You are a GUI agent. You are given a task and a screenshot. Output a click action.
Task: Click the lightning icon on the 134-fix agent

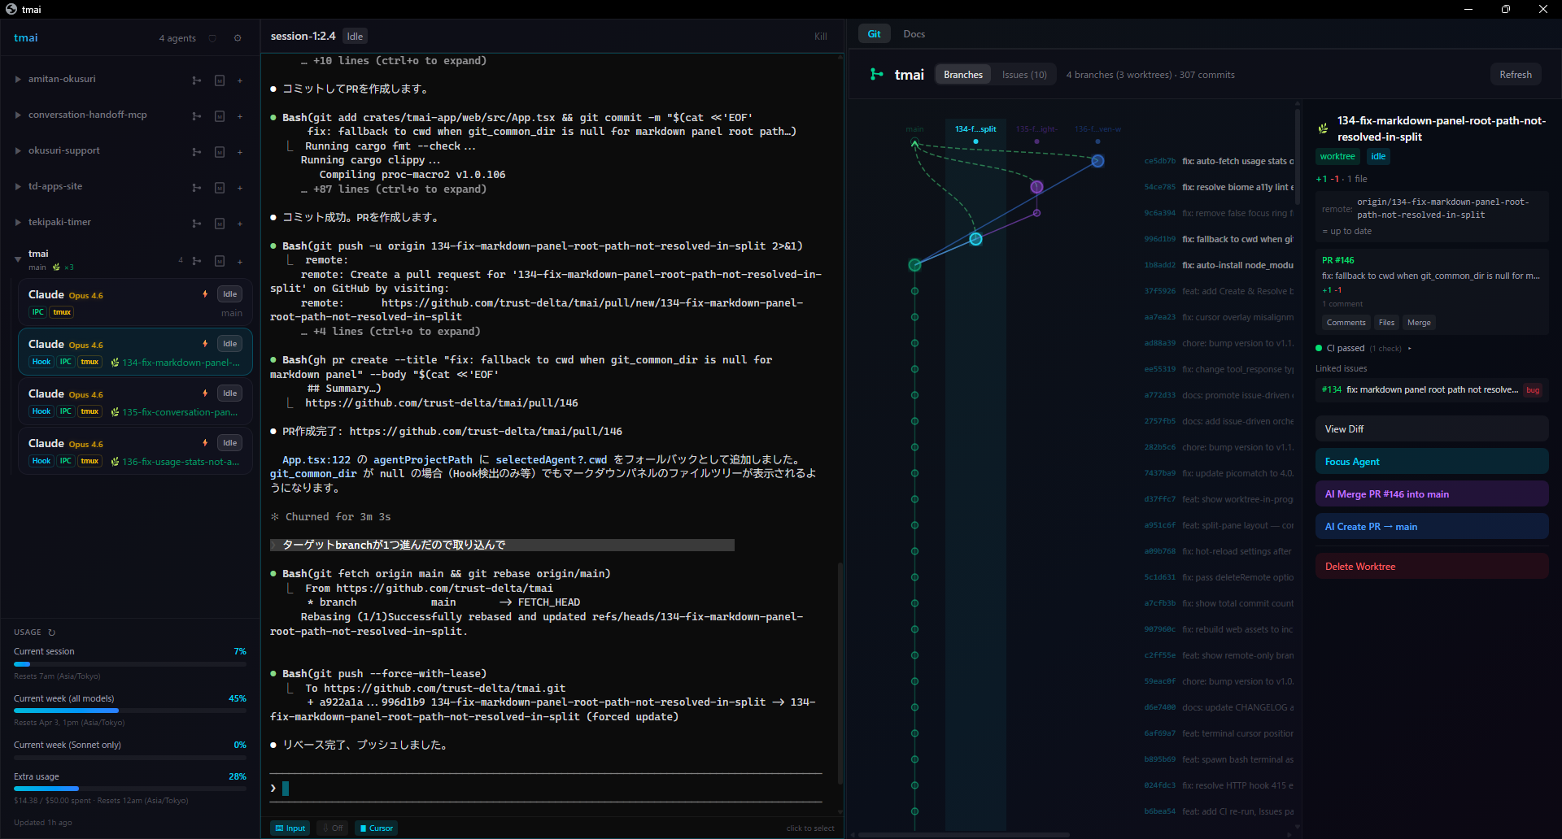[203, 343]
